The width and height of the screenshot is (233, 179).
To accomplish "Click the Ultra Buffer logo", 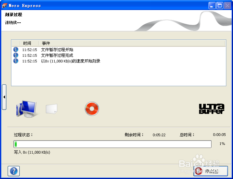I will point(212,109).
